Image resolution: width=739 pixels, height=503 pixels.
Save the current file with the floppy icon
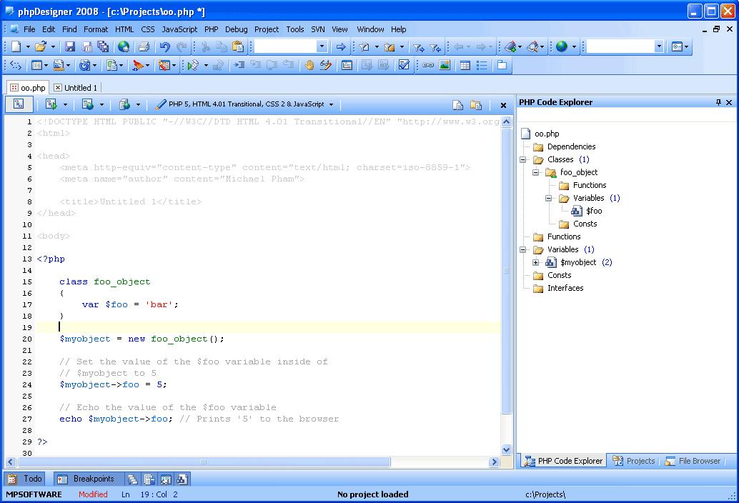pyautogui.click(x=70, y=46)
